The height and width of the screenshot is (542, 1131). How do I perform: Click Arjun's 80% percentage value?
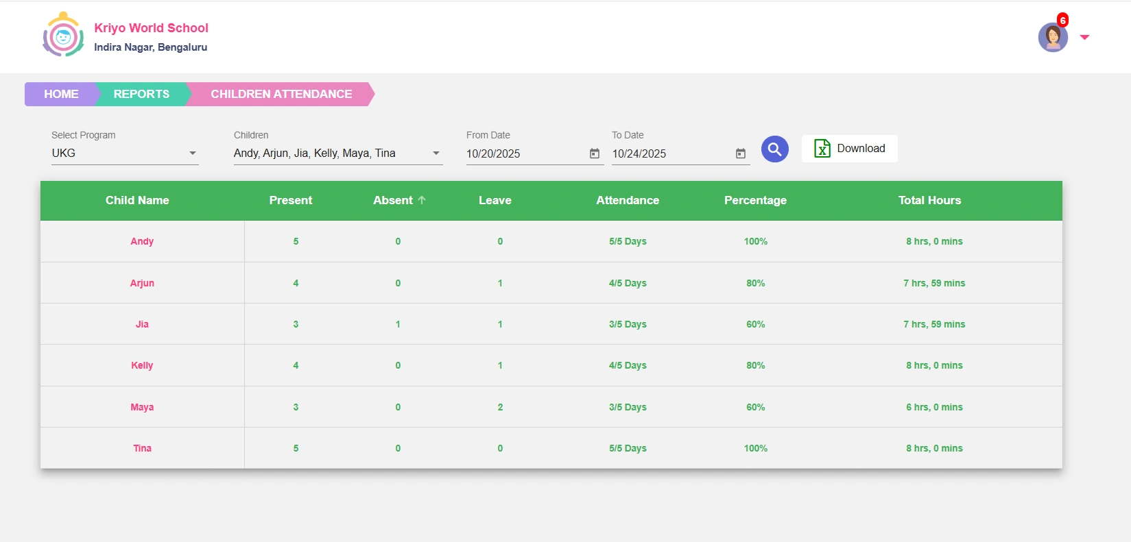(x=756, y=283)
